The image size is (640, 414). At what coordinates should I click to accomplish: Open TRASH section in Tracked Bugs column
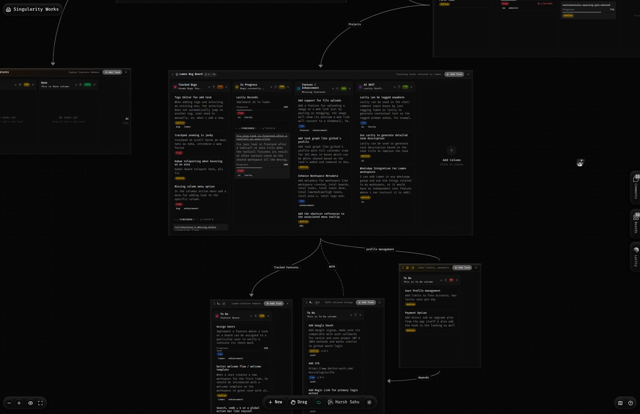pyautogui.click(x=207, y=219)
